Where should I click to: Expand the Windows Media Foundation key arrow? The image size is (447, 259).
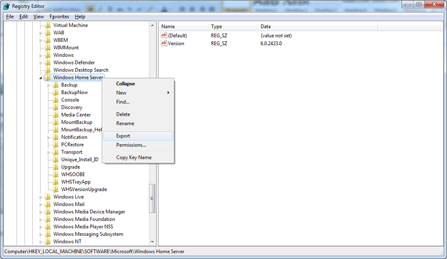(41, 219)
